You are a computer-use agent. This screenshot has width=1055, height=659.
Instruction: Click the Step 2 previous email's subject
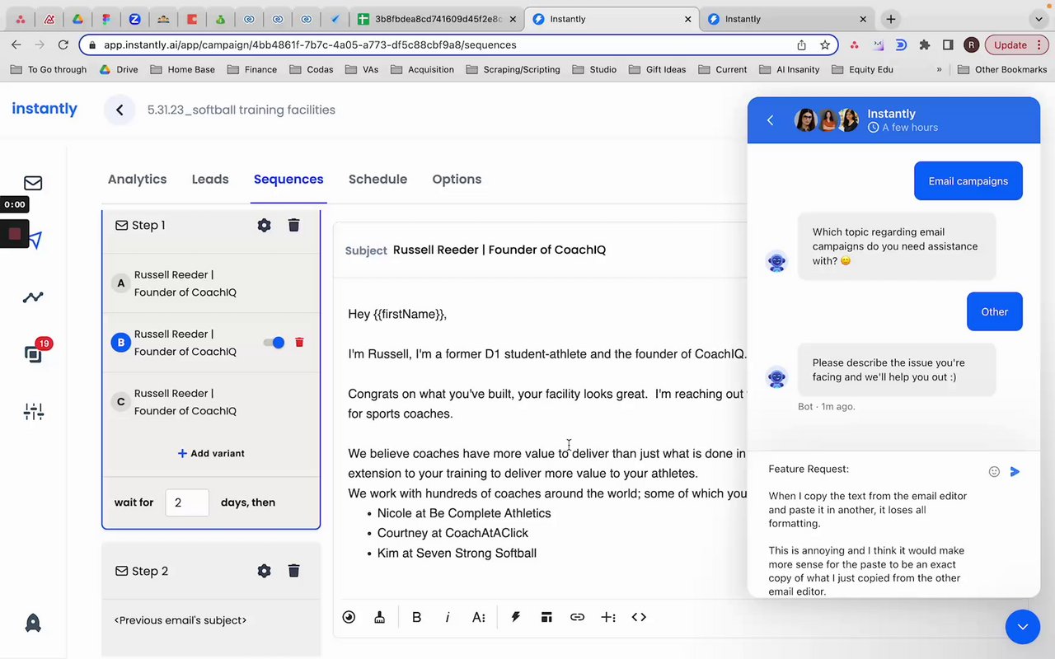click(181, 620)
